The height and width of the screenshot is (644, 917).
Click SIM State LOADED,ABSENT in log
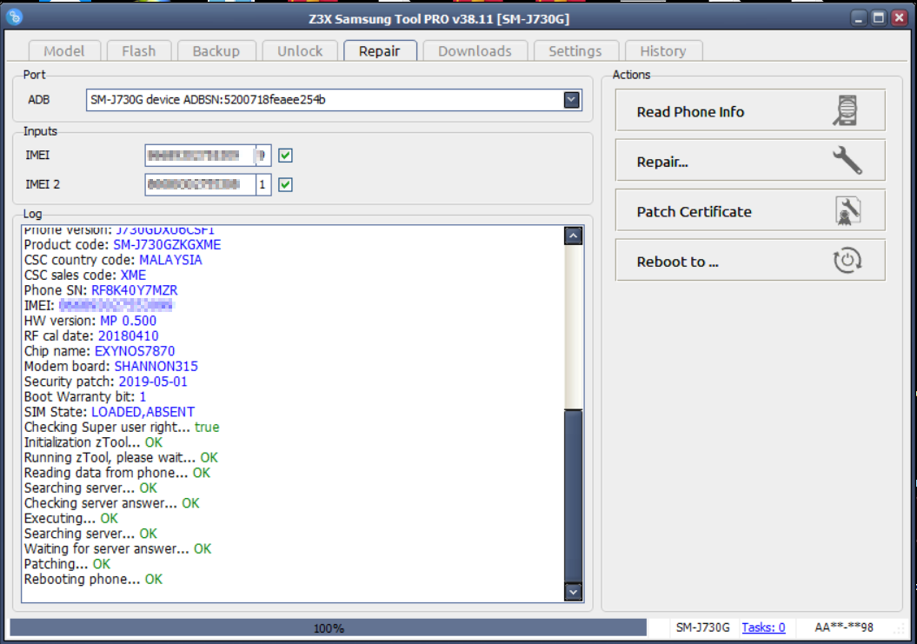tap(143, 412)
